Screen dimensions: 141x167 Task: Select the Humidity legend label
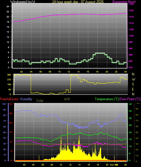pyautogui.click(x=26, y=99)
